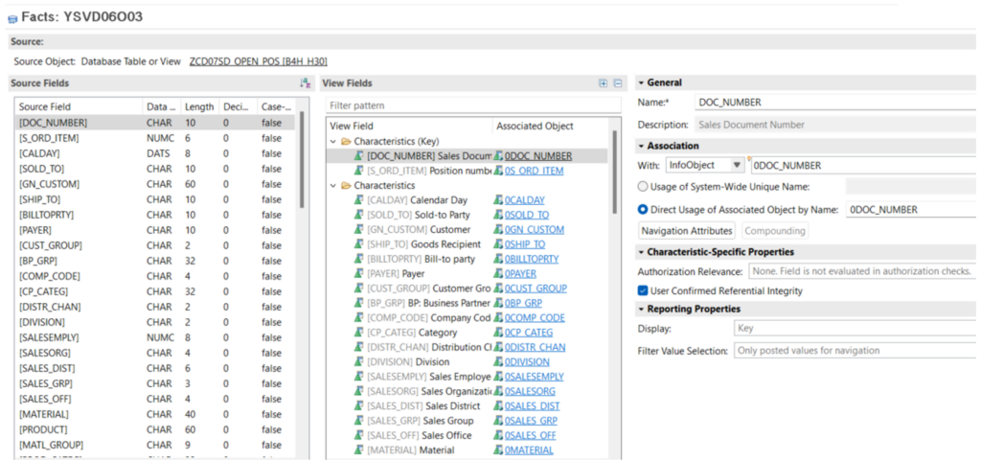Click the Characteristics (Key) folder icon
This screenshot has height=461, width=981.
346,142
